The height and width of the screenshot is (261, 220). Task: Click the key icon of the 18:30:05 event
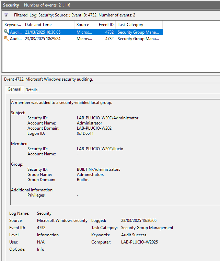[x=7, y=32]
